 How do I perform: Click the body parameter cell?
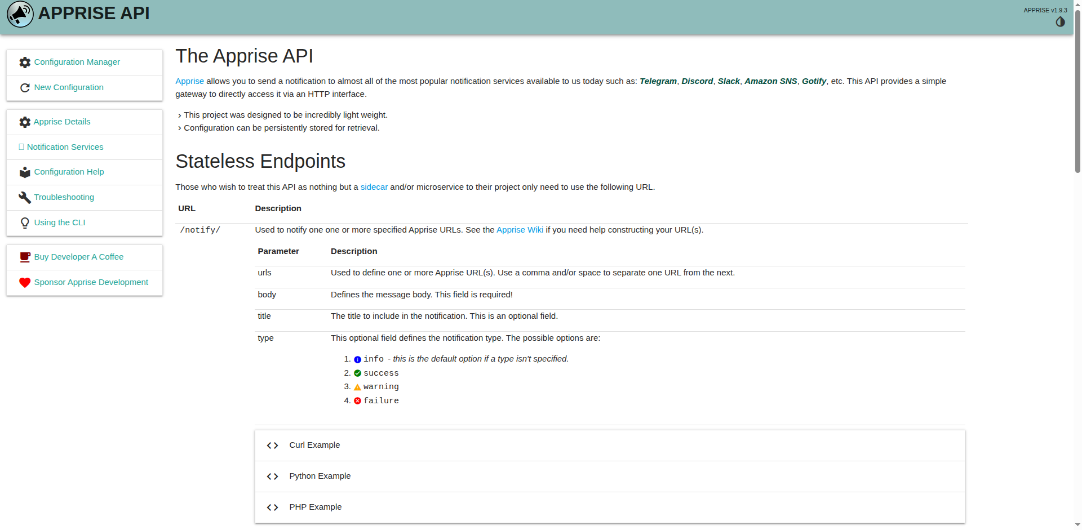pos(267,295)
